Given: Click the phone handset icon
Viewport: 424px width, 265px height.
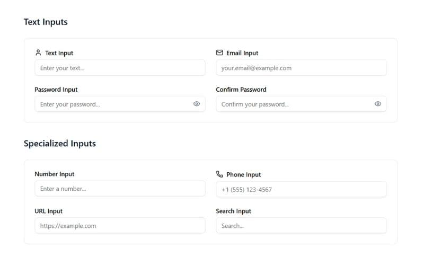Looking at the screenshot, I should 219,174.
